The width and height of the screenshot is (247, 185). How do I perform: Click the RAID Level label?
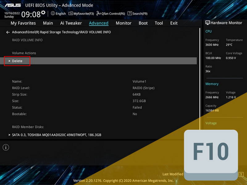(21, 88)
